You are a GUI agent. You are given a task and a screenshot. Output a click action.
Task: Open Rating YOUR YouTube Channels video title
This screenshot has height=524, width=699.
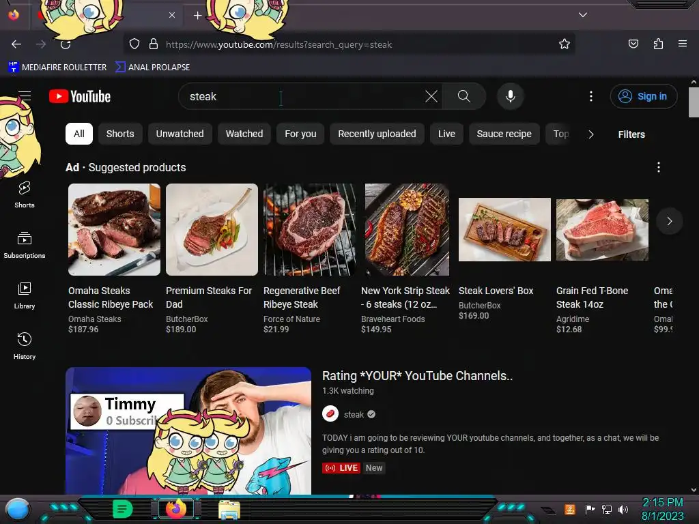(417, 376)
